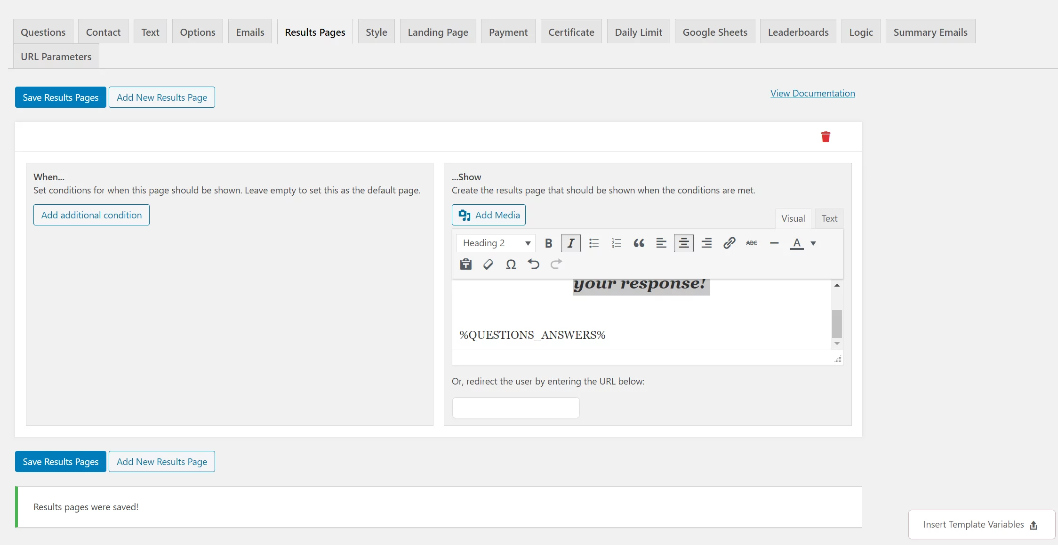Open the special character Omega tool
Viewport: 1058px width, 545px height.
point(511,264)
